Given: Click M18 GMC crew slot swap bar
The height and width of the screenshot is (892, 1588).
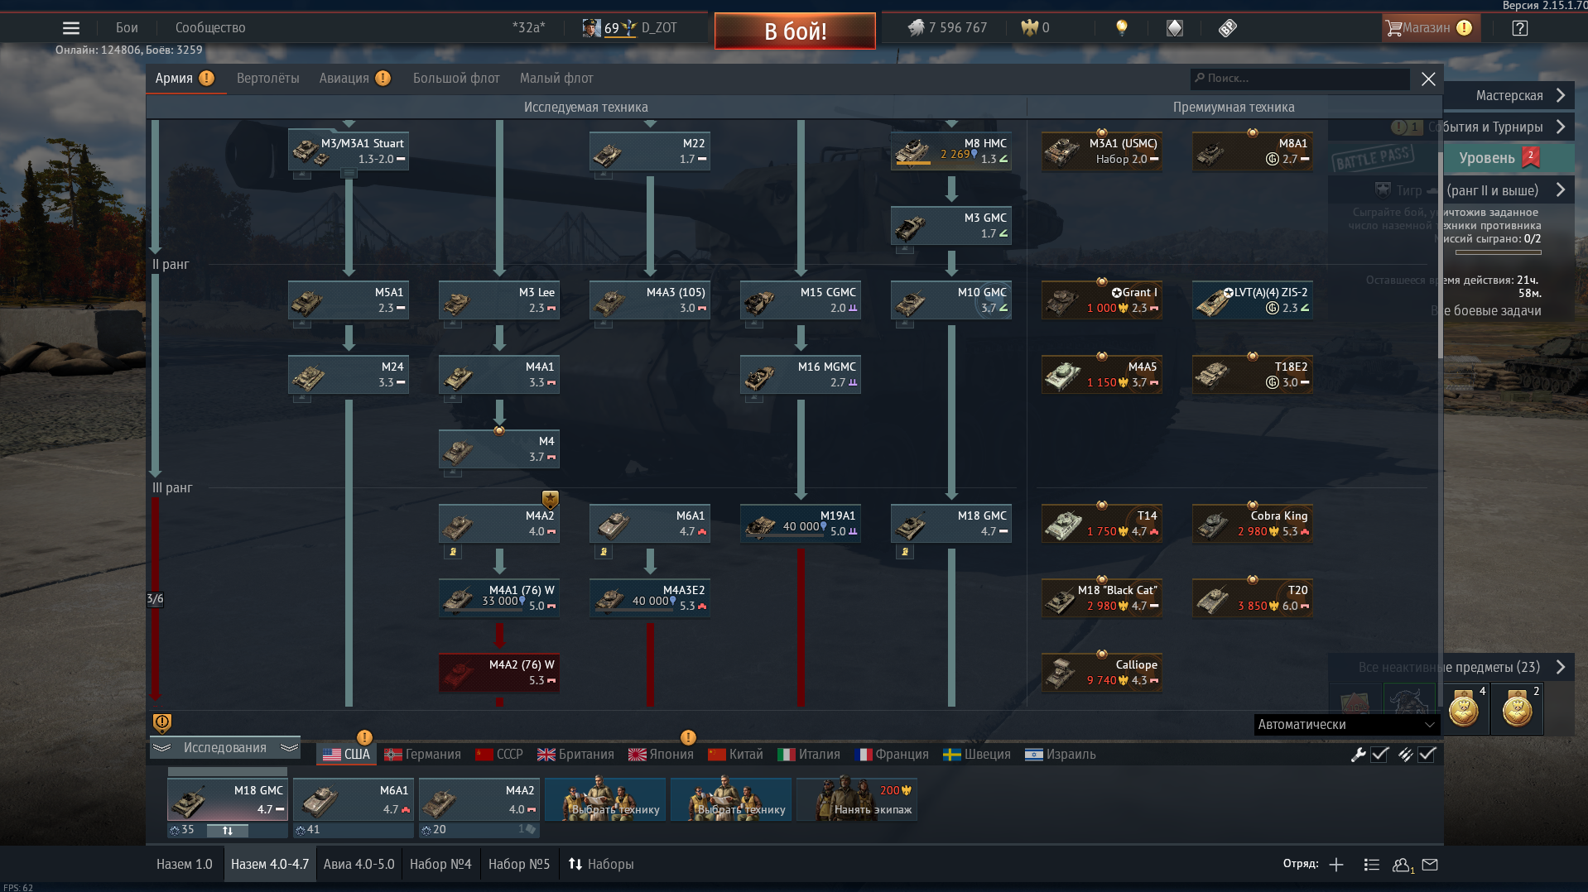Looking at the screenshot, I should pyautogui.click(x=227, y=830).
